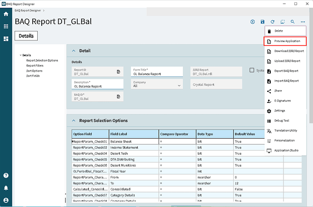
Task: Choose Export BAQ Report
Action: [x=285, y=71]
